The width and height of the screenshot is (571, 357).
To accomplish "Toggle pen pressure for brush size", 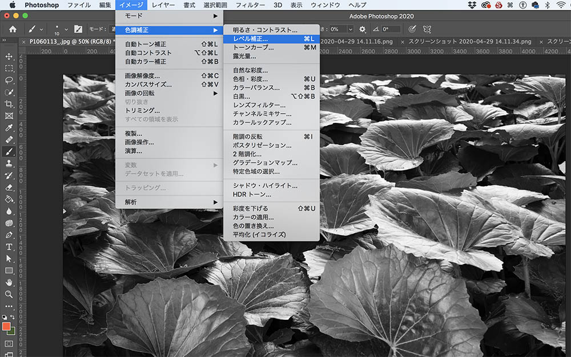I will click(x=412, y=29).
